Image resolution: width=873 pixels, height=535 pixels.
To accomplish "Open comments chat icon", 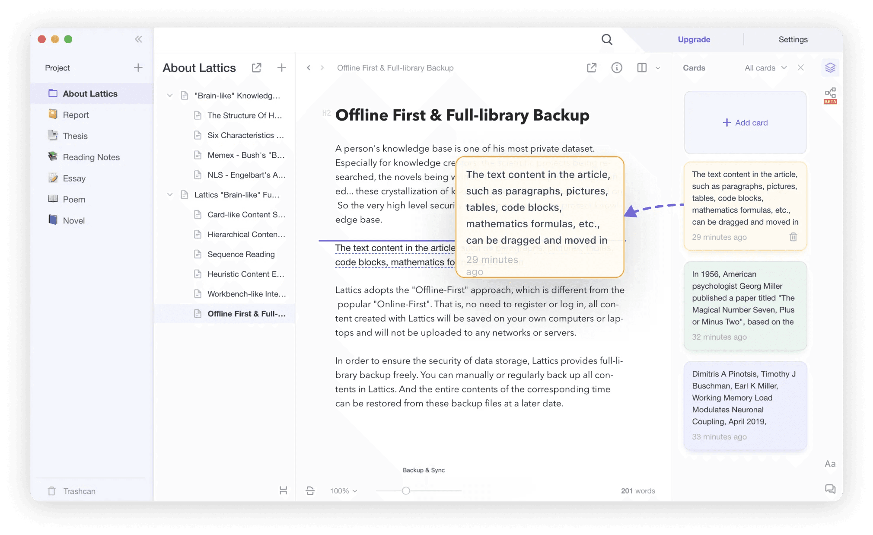I will pos(830,489).
